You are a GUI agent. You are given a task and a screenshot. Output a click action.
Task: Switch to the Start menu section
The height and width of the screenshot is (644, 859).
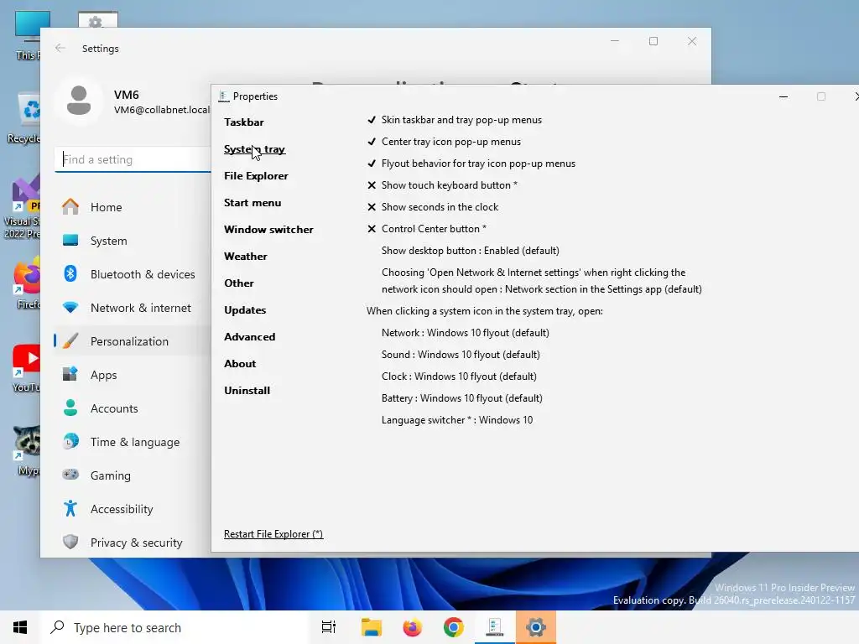coord(252,203)
